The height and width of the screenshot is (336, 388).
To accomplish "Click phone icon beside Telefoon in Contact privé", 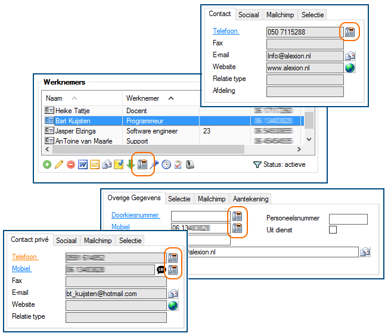I will tap(173, 258).
